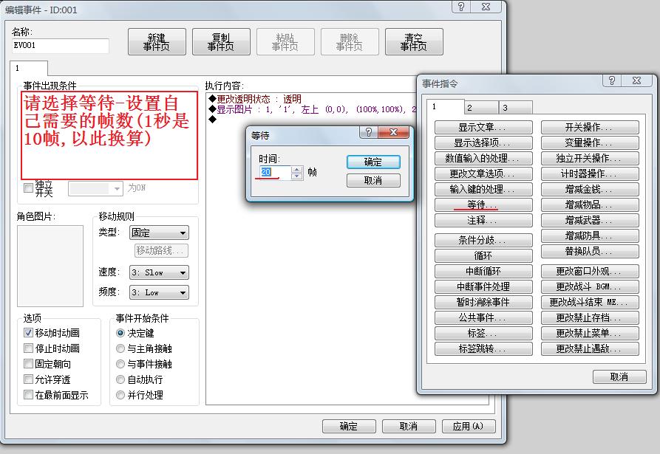The height and width of the screenshot is (454, 660).
Task: Switch to event command tab 3
Action: (x=516, y=108)
